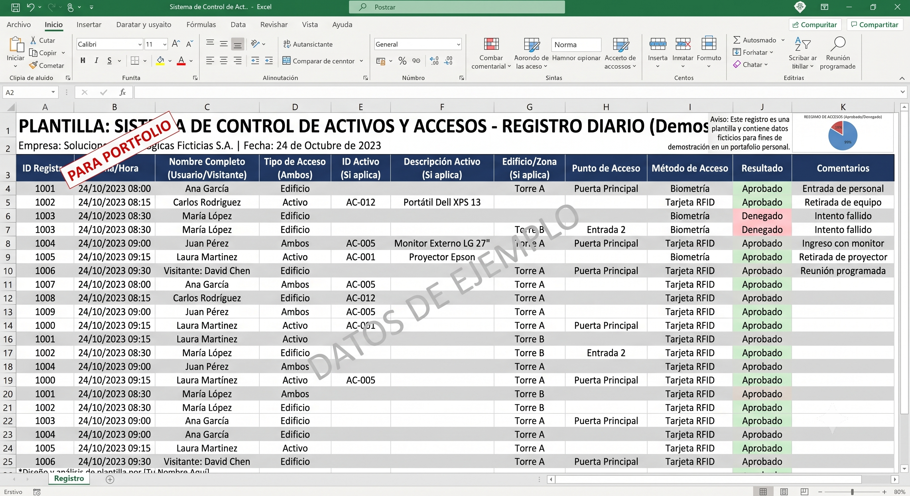
Task: Align text to the right
Action: 238,61
